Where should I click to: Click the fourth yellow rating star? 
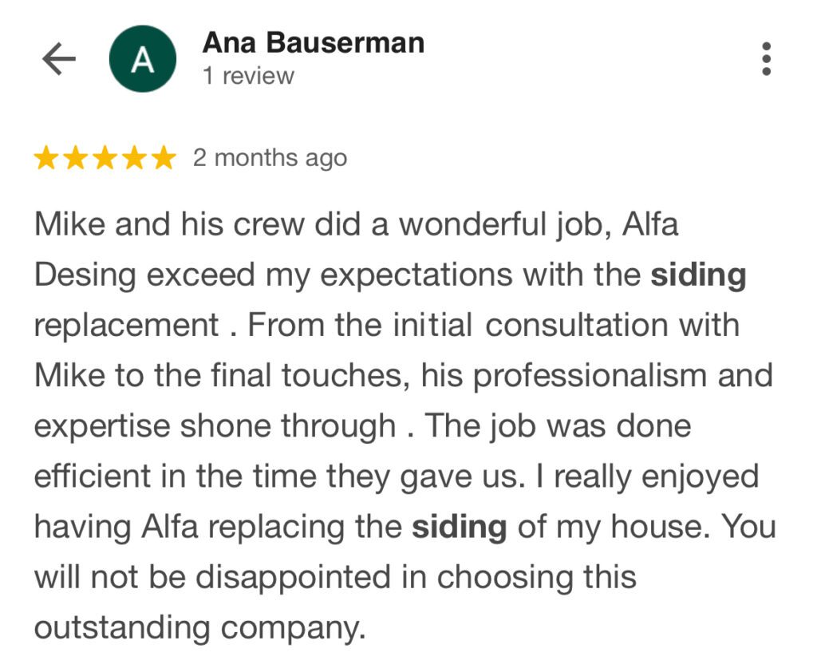point(134,159)
